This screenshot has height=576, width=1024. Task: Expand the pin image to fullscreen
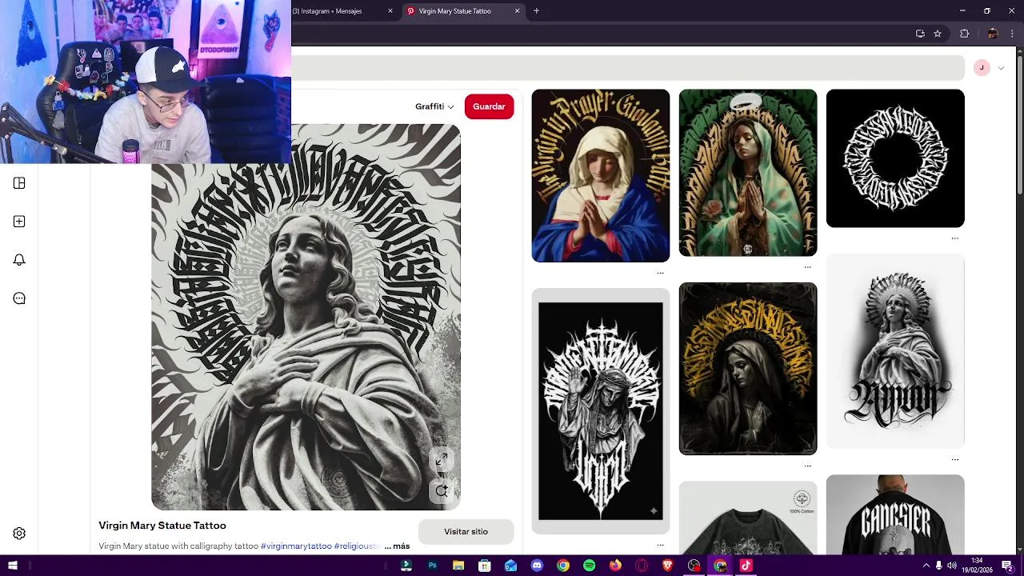[442, 459]
